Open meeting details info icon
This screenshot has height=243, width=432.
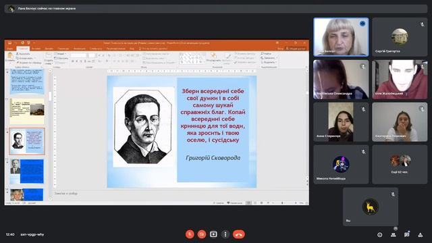click(x=379, y=235)
